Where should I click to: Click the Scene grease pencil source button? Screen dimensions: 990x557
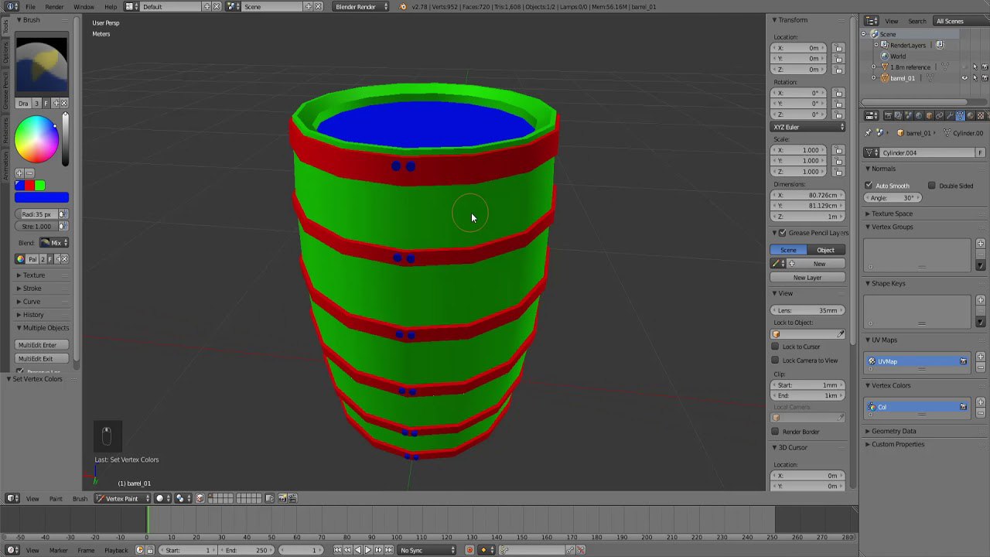tap(788, 250)
